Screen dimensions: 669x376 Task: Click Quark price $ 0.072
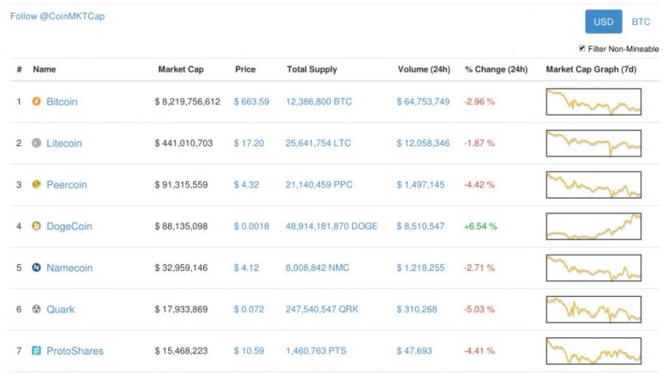pos(249,309)
